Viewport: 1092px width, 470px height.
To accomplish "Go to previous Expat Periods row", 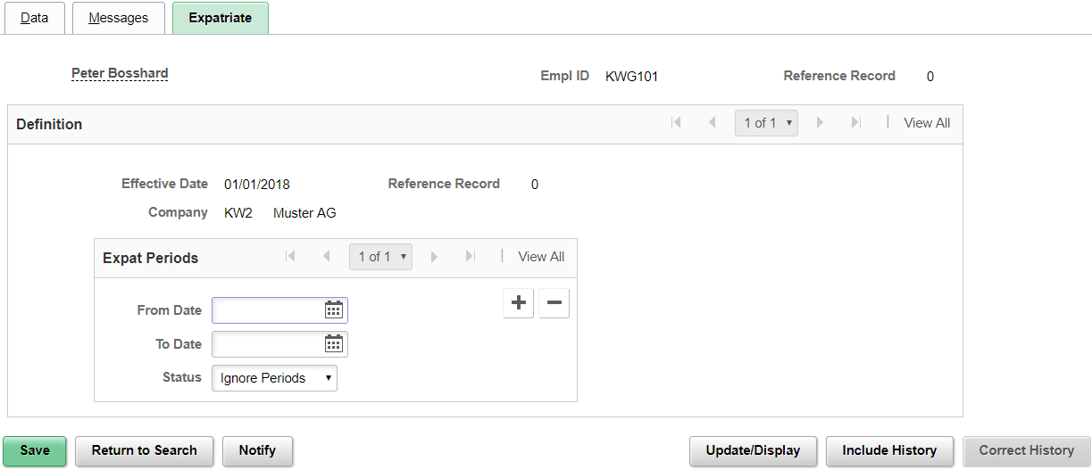I will tap(326, 257).
